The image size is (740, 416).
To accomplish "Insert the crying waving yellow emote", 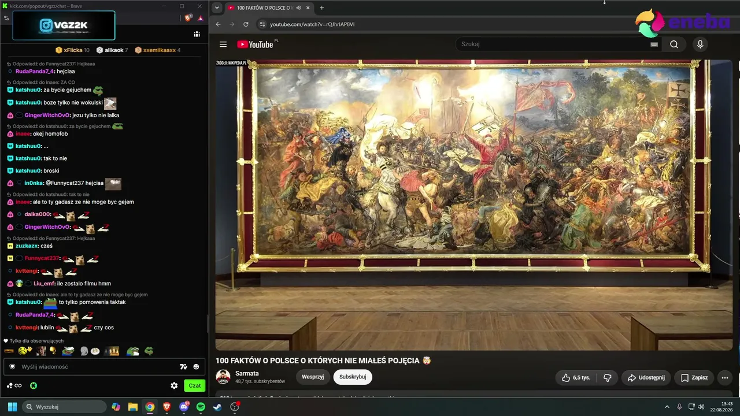I will pos(24,351).
